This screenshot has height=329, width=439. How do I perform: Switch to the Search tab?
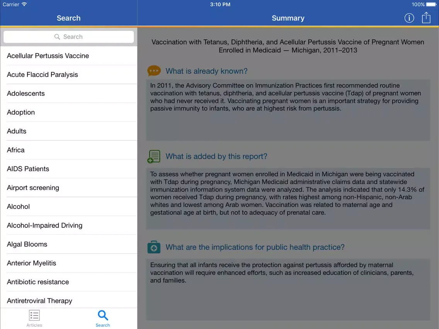coord(103,318)
